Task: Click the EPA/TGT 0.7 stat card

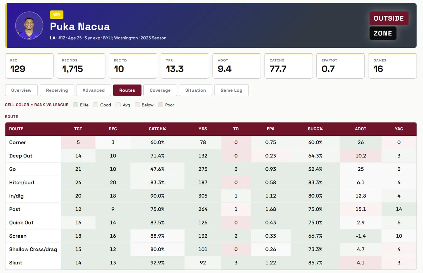Action: click(341, 66)
